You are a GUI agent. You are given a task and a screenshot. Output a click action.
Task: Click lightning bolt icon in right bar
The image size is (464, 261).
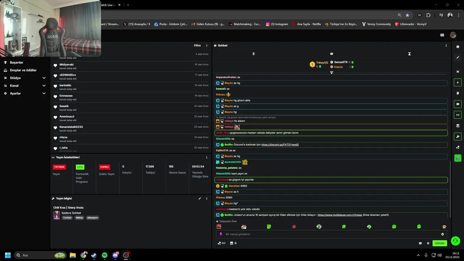(x=458, y=83)
